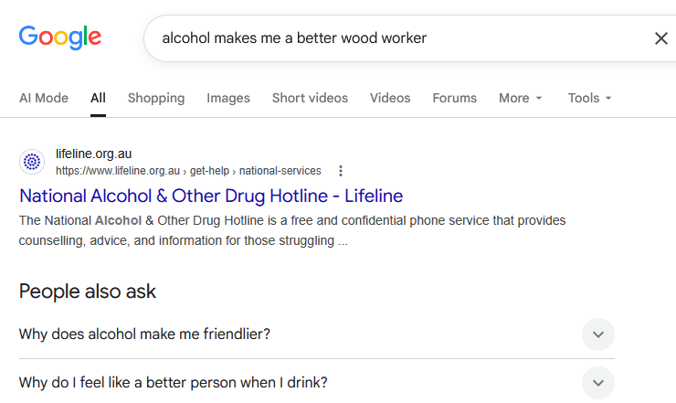The image size is (676, 403).
Task: Focus the search input field
Action: (x=401, y=38)
